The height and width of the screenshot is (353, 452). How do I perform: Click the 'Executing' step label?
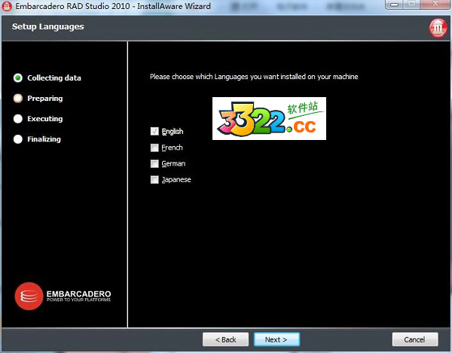(45, 119)
